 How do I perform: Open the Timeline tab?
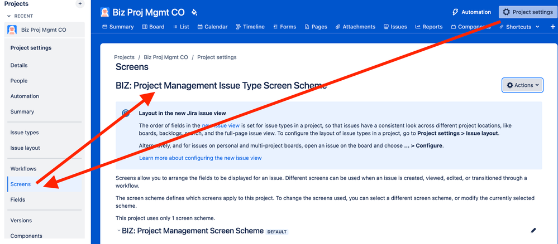(250, 27)
